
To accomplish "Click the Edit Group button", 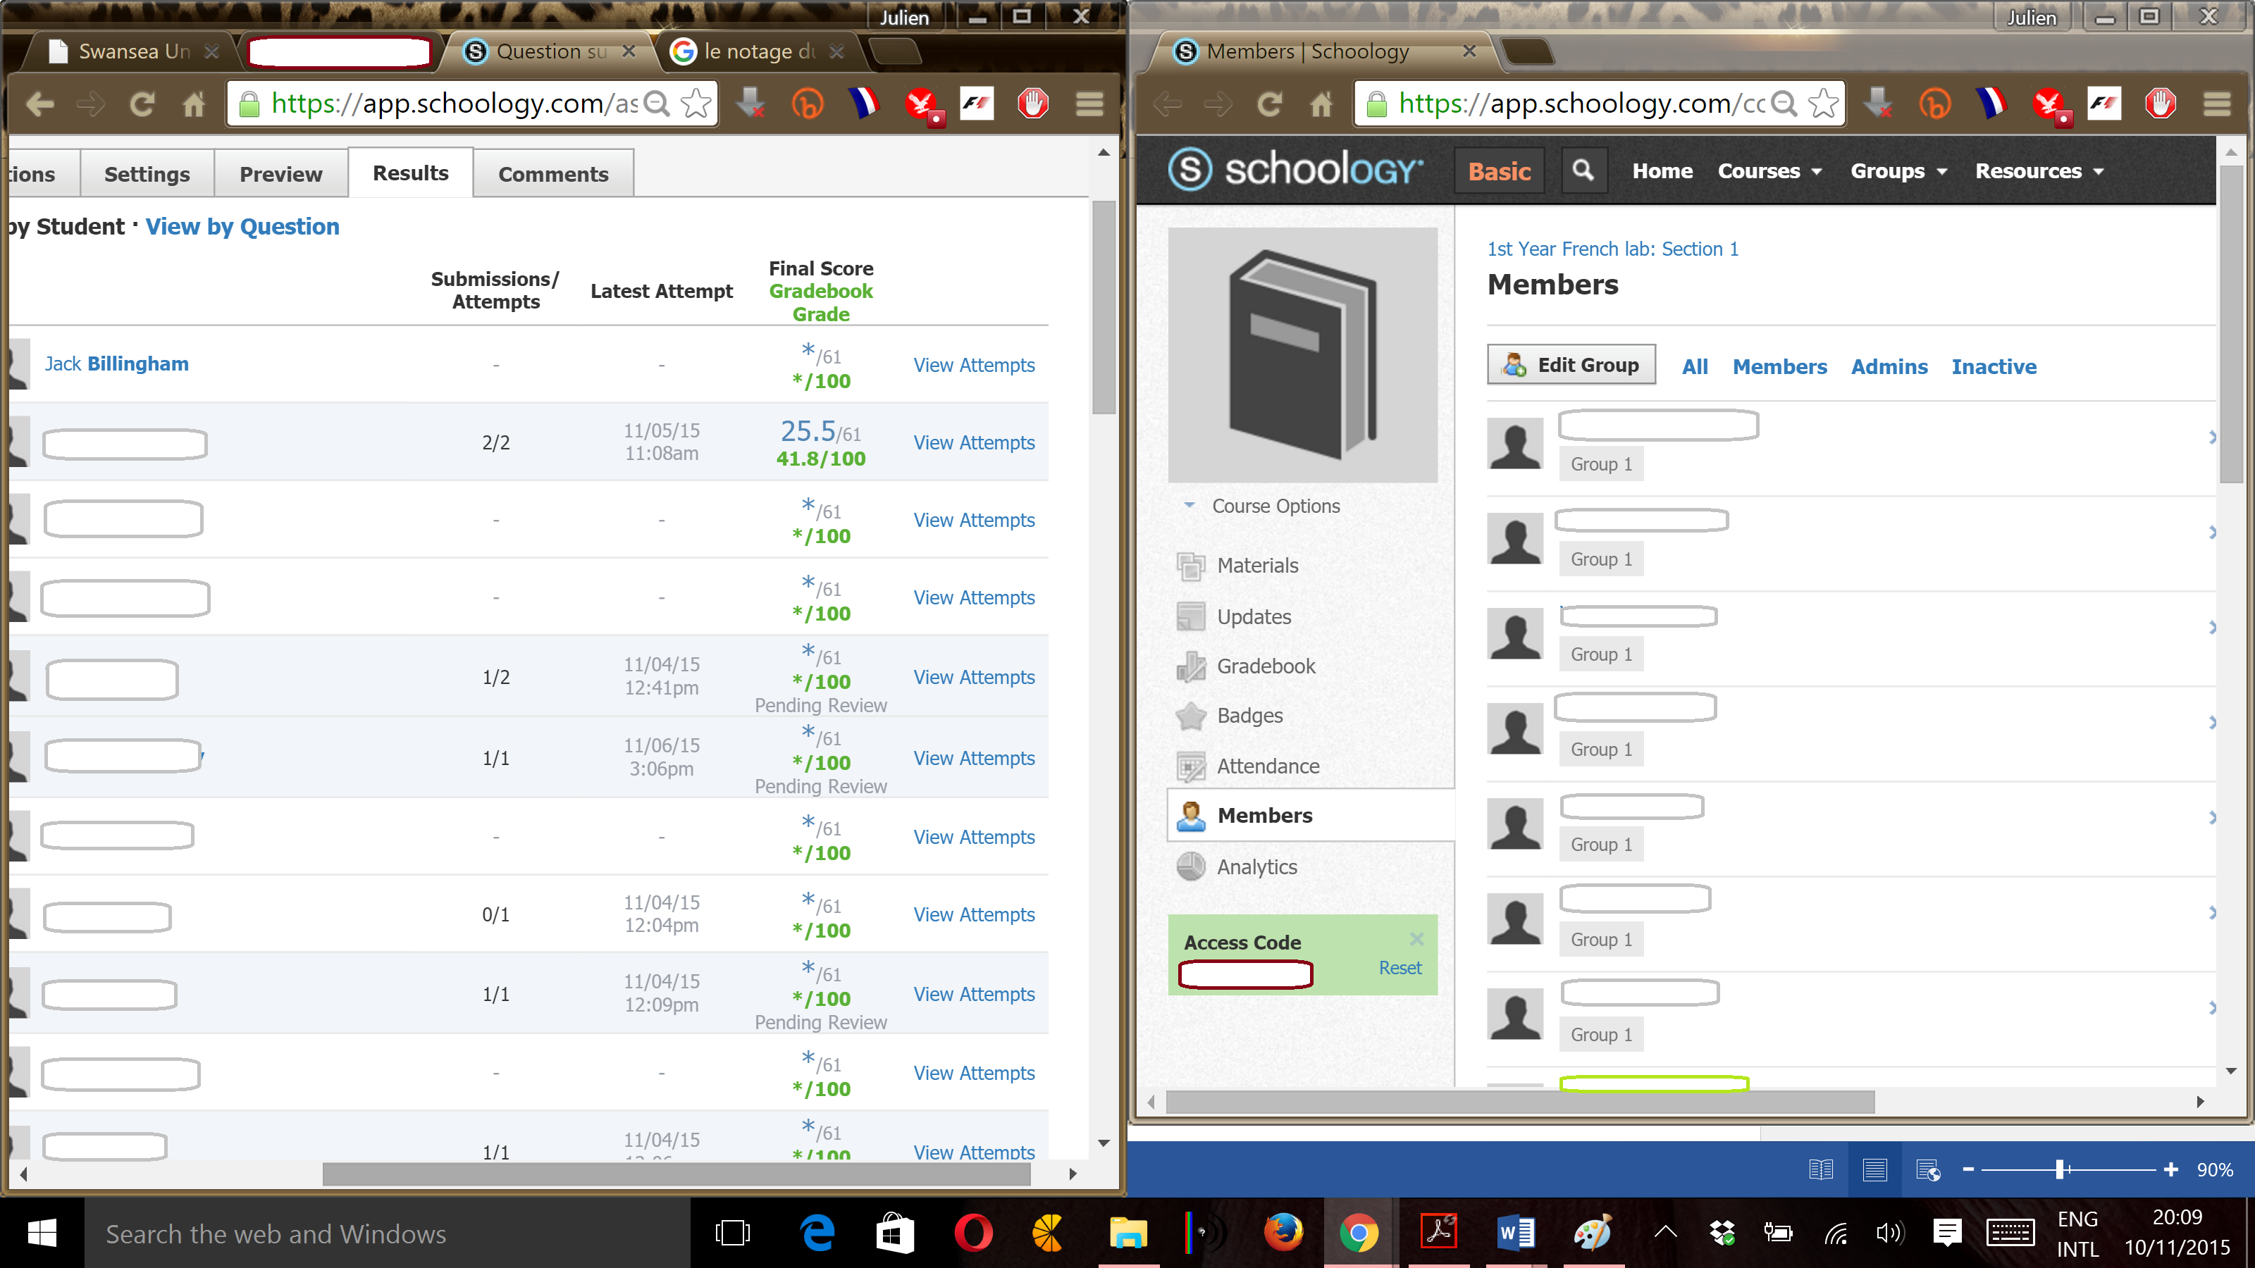I will coord(1571,365).
